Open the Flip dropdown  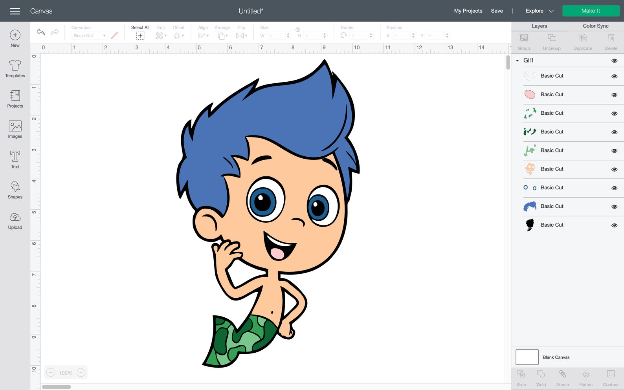[242, 36]
